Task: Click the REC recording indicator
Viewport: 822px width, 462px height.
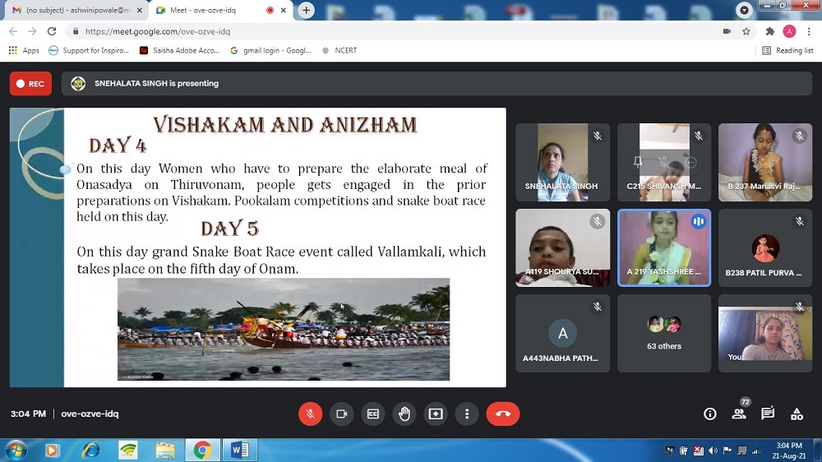Action: tap(30, 84)
